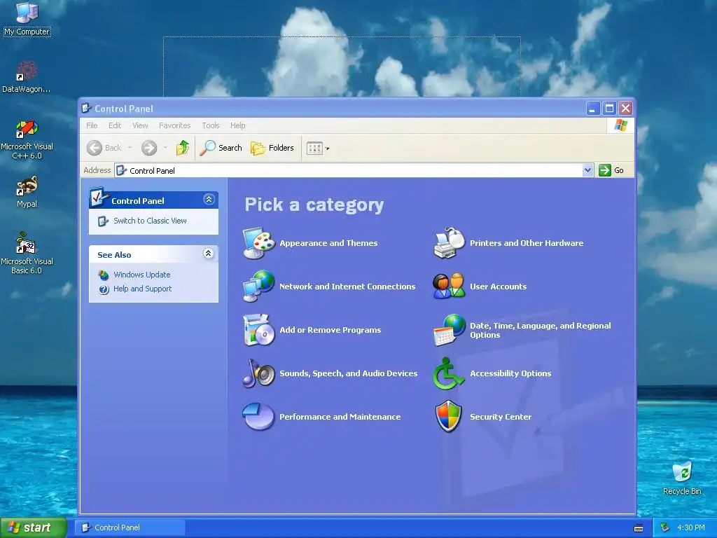
Task: Minimize the Control Panel window
Action: 592,109
